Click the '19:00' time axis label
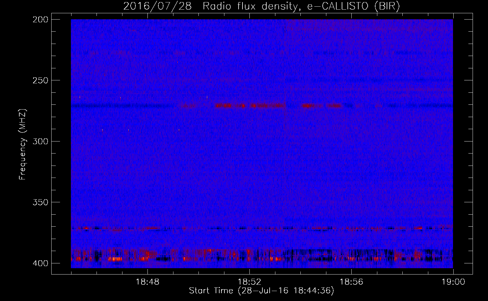The width and height of the screenshot is (488, 301). pyautogui.click(x=453, y=282)
